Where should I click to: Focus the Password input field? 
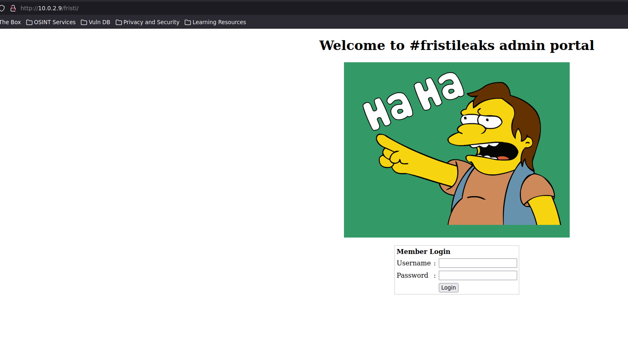point(477,275)
